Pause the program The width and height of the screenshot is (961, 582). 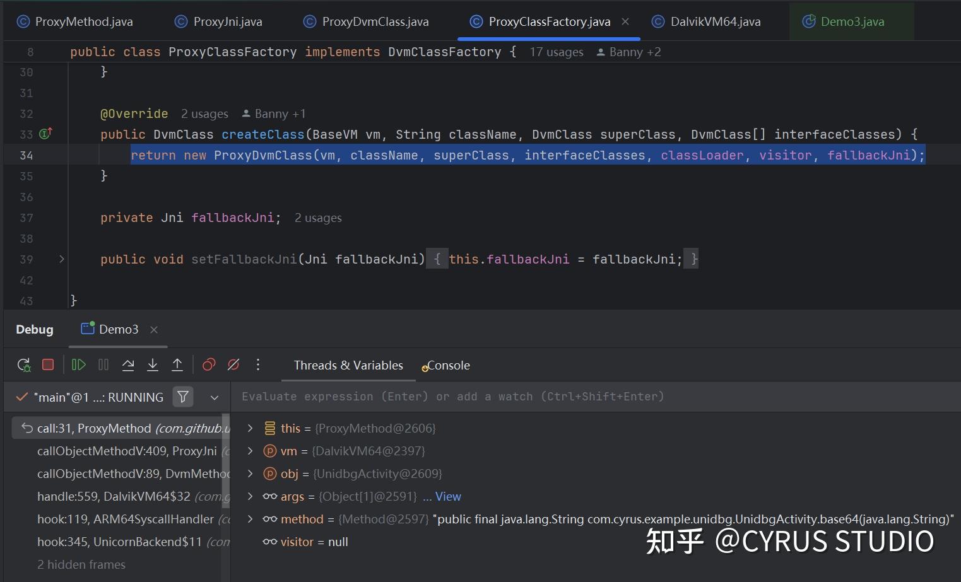coord(103,364)
